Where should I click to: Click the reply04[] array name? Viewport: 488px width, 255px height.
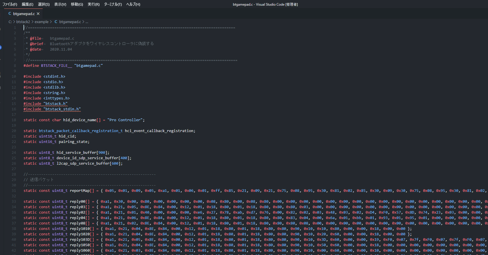point(80,218)
